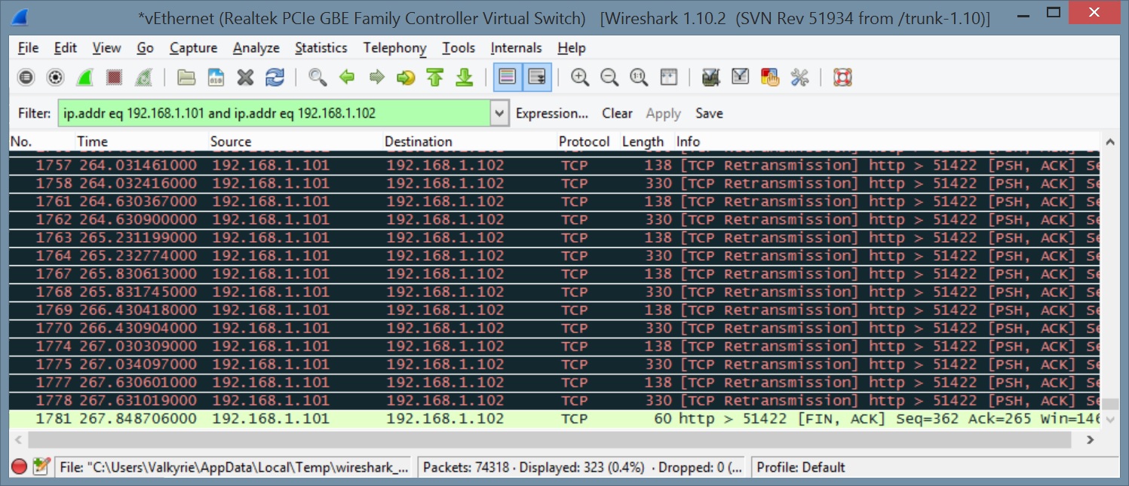Open the Analyze menu
Viewport: 1129px width, 486px height.
coord(256,47)
